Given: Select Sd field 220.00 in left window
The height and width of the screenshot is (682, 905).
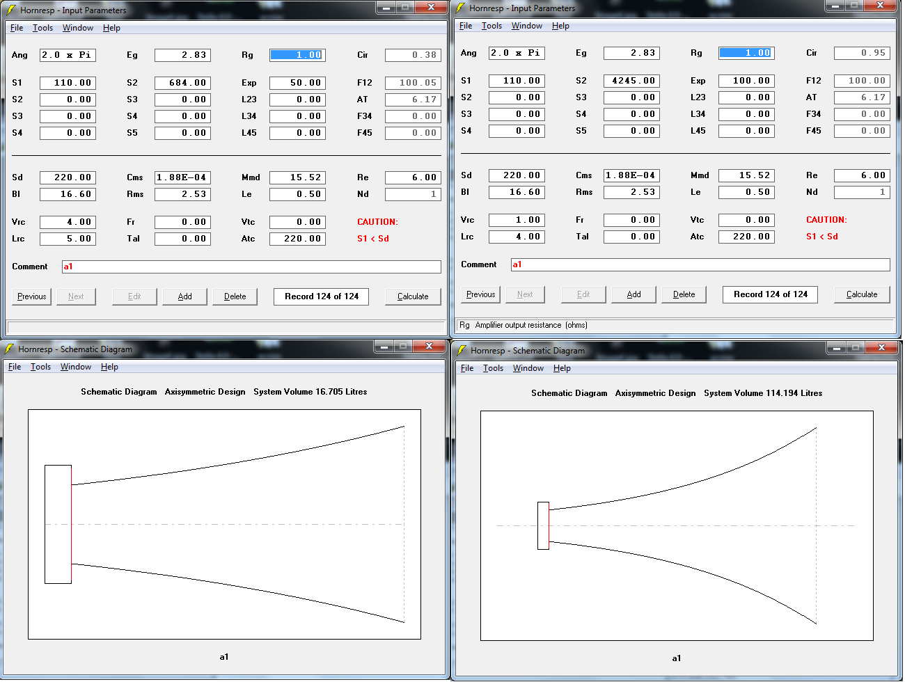Looking at the screenshot, I should pyautogui.click(x=68, y=177).
